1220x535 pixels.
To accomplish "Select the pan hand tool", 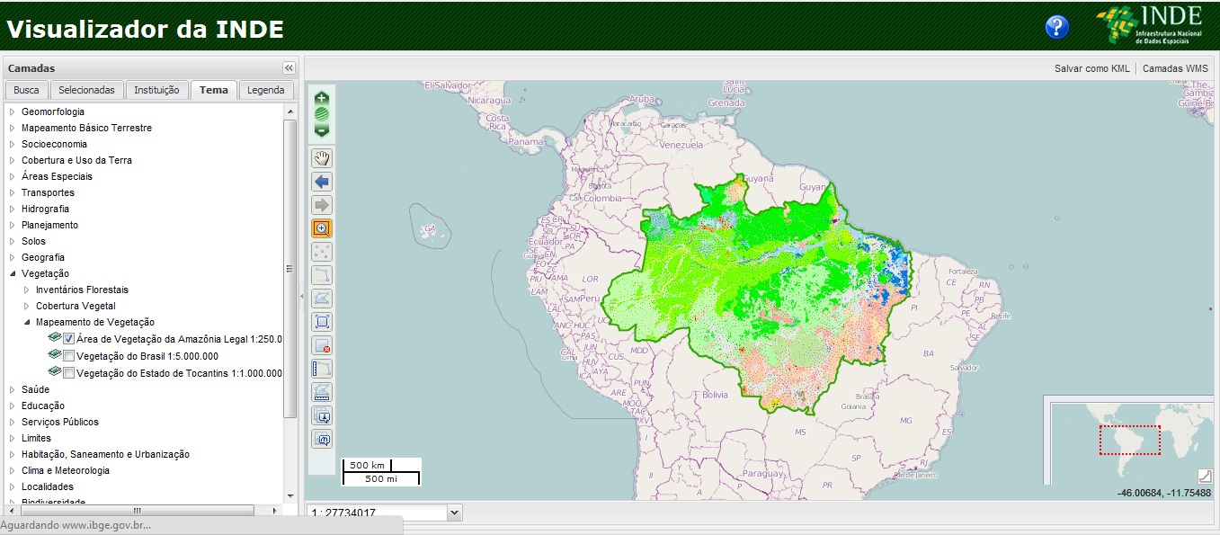I will pyautogui.click(x=322, y=158).
